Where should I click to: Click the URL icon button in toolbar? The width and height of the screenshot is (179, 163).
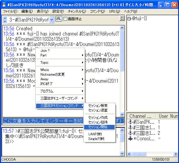(59, 19)
